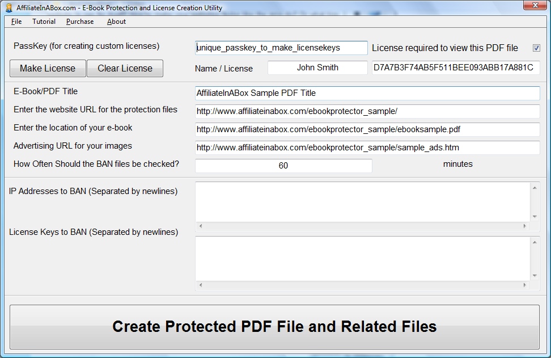The width and height of the screenshot is (551, 358).
Task: Click 'License Keys to BAN (Separated by newlines)' label
Action: tap(94, 232)
